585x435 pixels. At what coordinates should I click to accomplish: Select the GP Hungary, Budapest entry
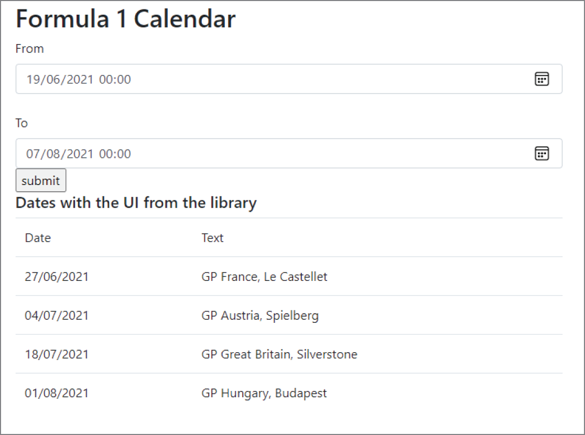[263, 393]
